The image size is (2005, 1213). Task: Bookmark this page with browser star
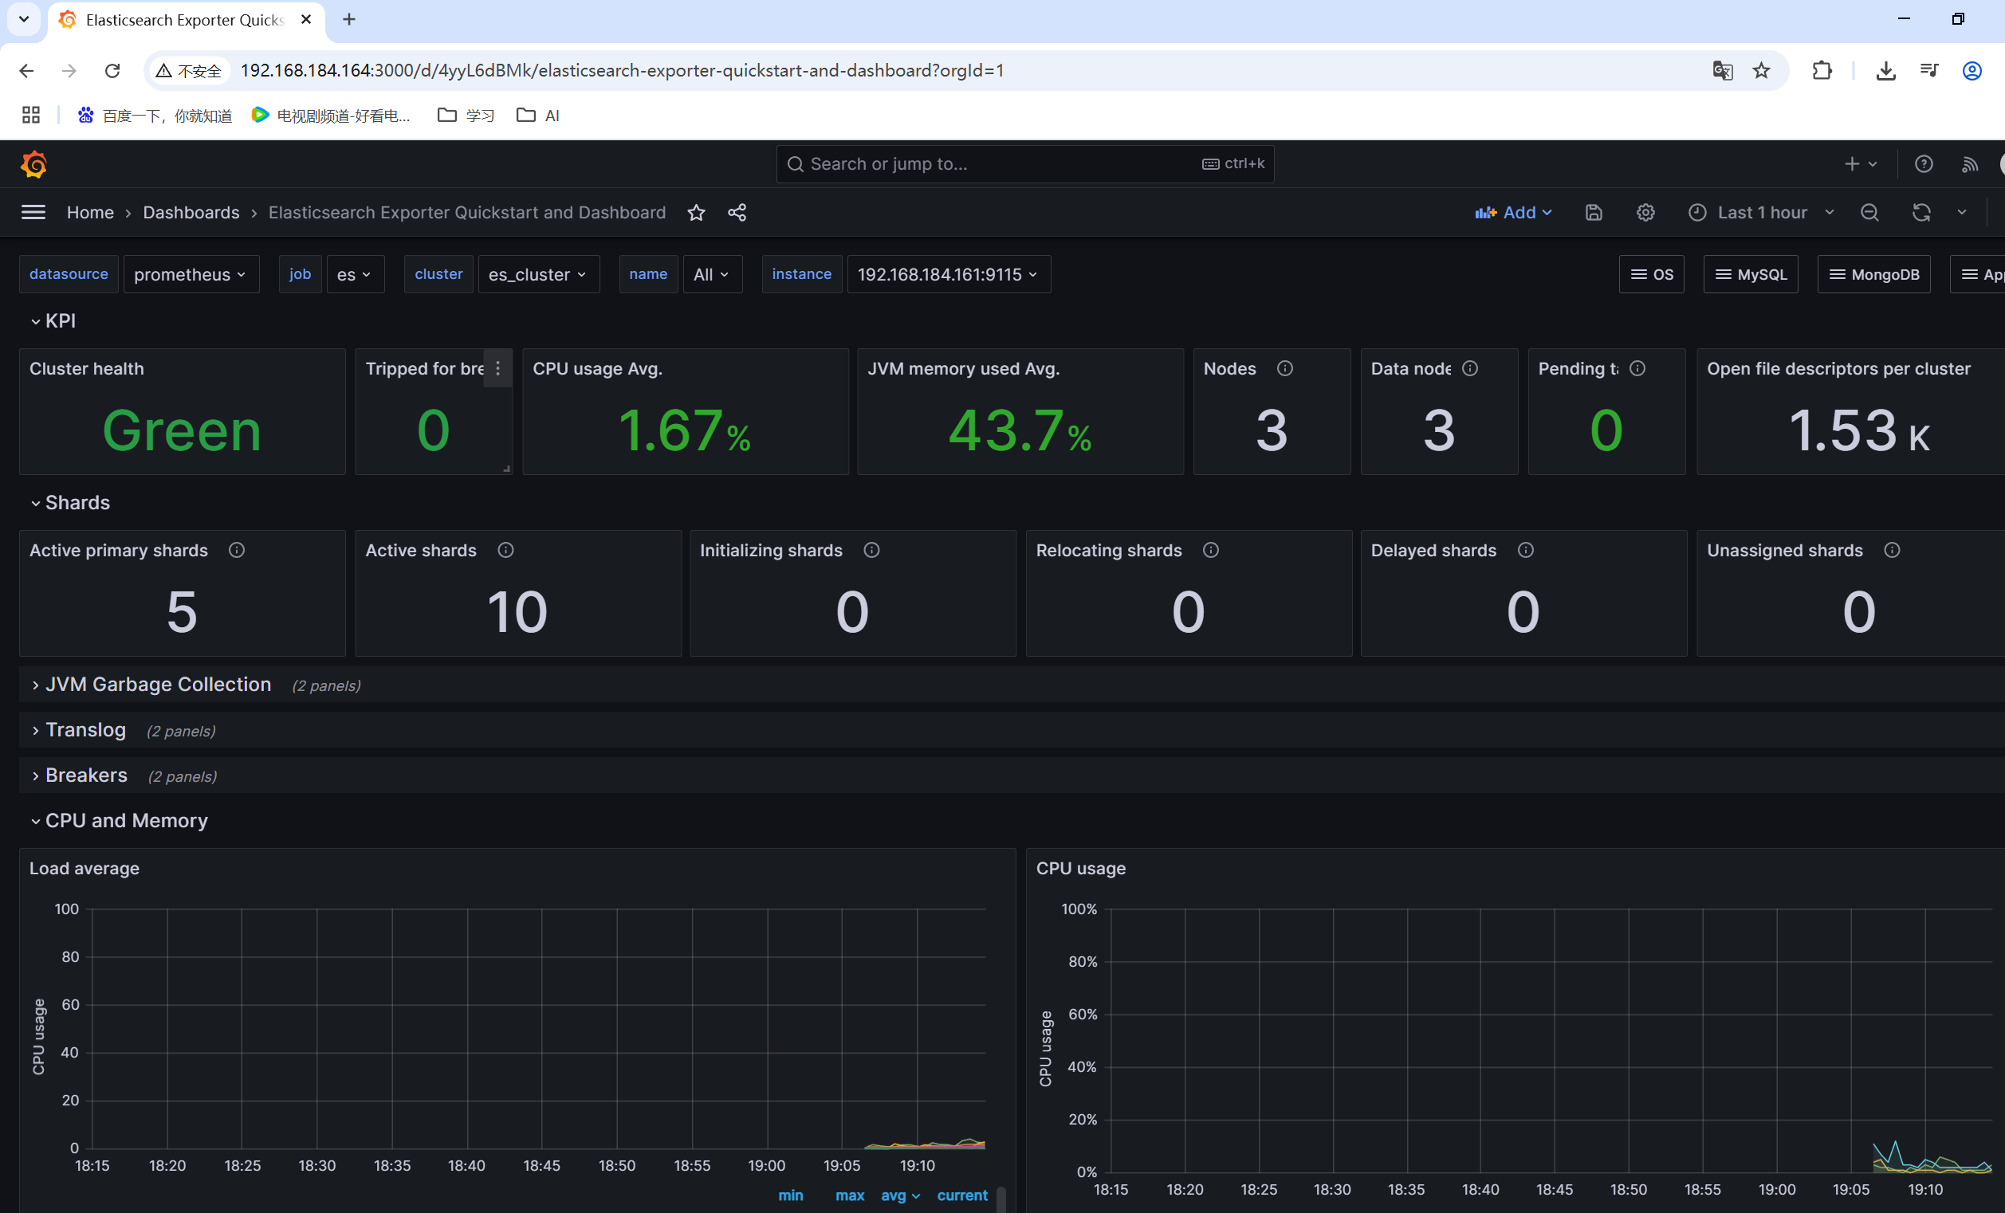(x=1762, y=71)
